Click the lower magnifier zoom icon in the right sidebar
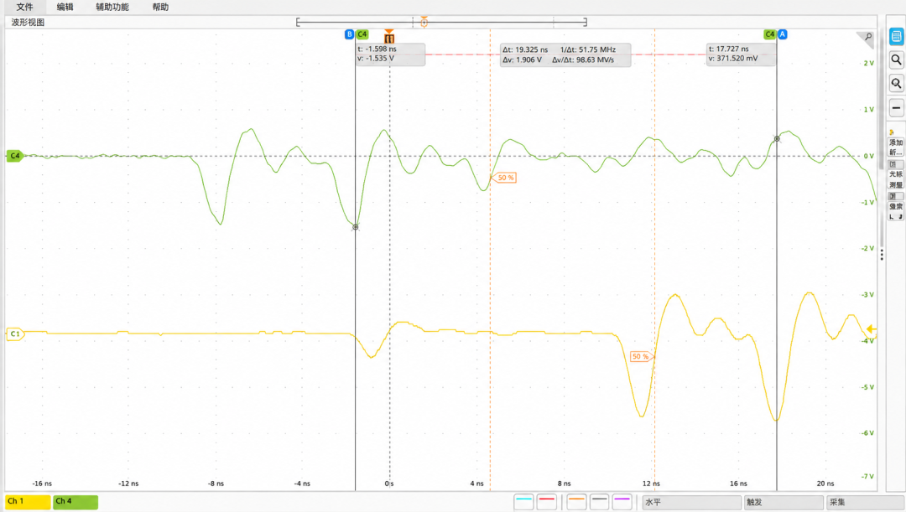 [x=896, y=84]
